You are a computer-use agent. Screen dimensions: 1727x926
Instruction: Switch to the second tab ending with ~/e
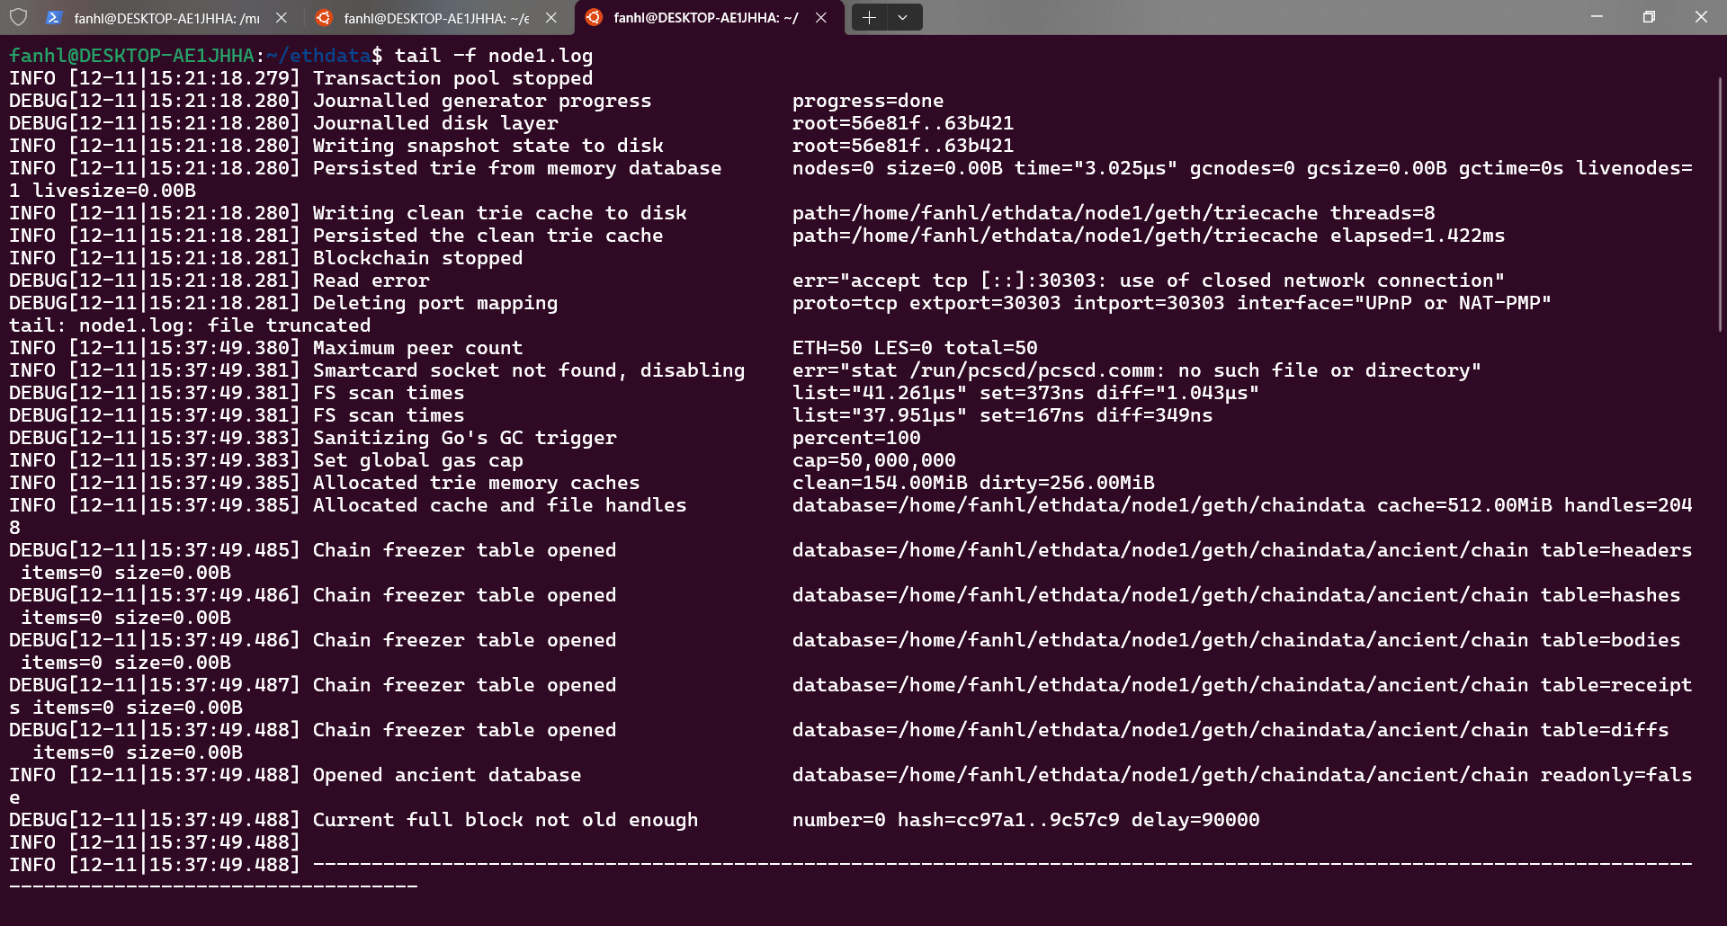pyautogui.click(x=436, y=18)
